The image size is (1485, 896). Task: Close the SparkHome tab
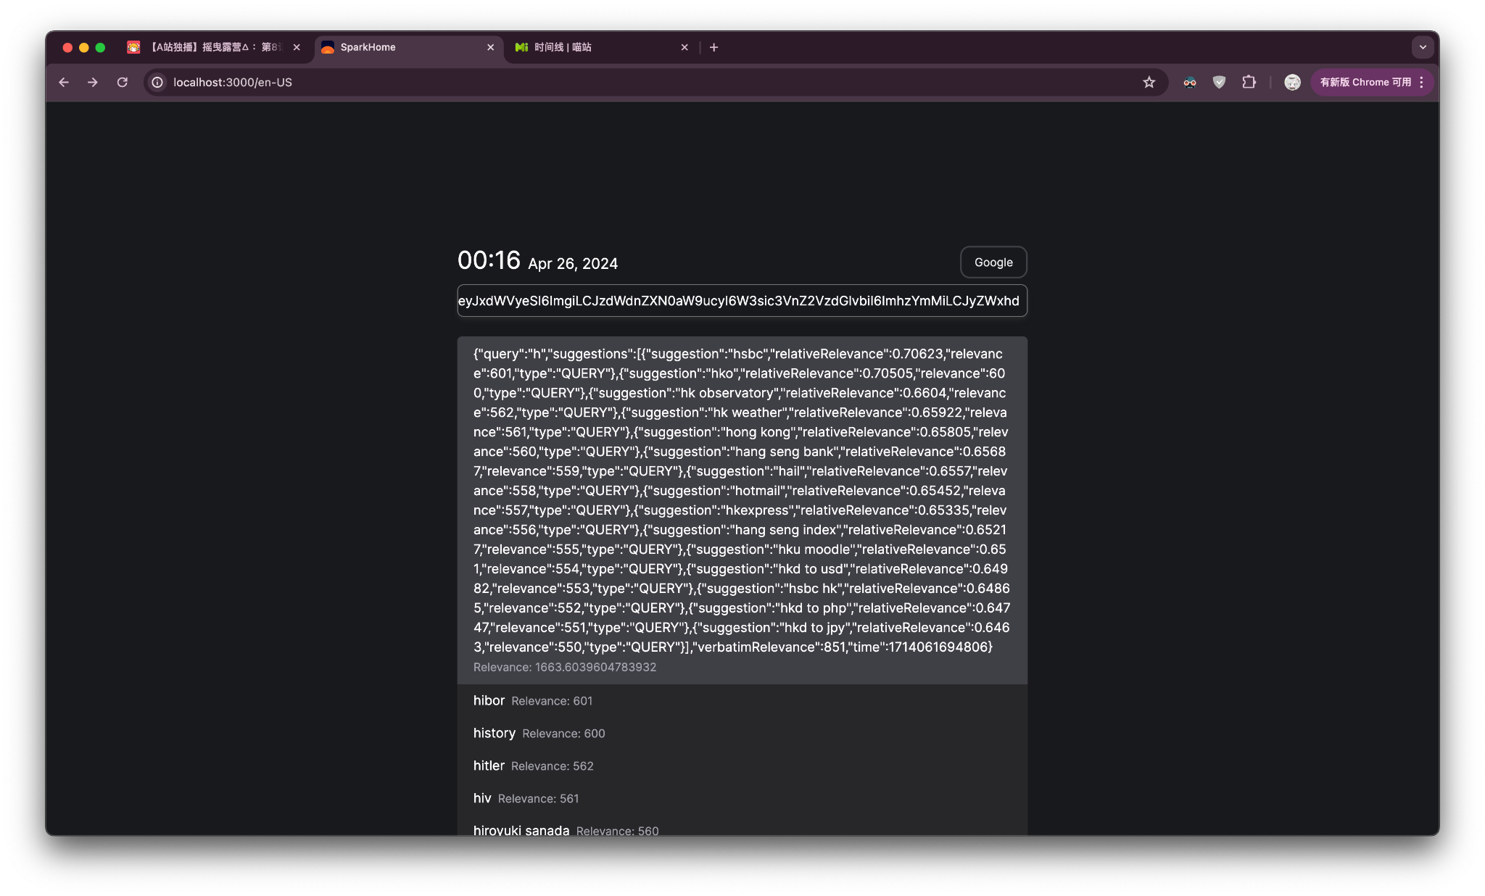[x=491, y=47]
